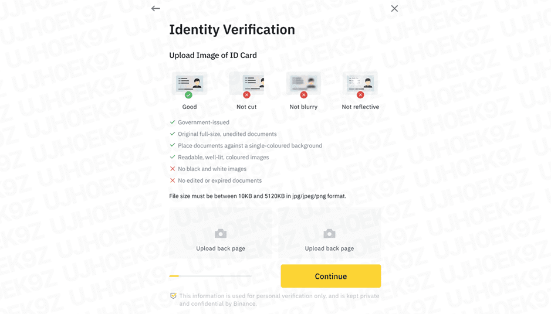This screenshot has height=314, width=551.
Task: Click the right Upload back page label
Action: pyautogui.click(x=329, y=248)
